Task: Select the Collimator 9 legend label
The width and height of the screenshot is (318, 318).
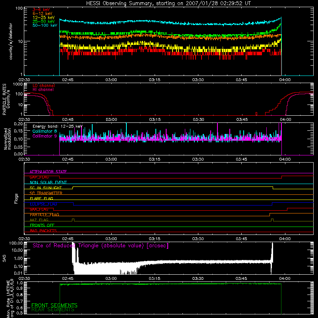Action: (x=45, y=136)
